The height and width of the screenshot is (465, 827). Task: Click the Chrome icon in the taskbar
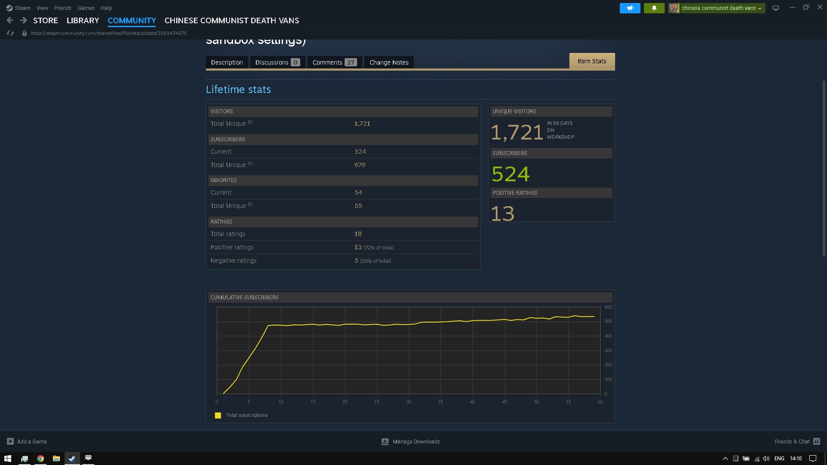(40, 459)
